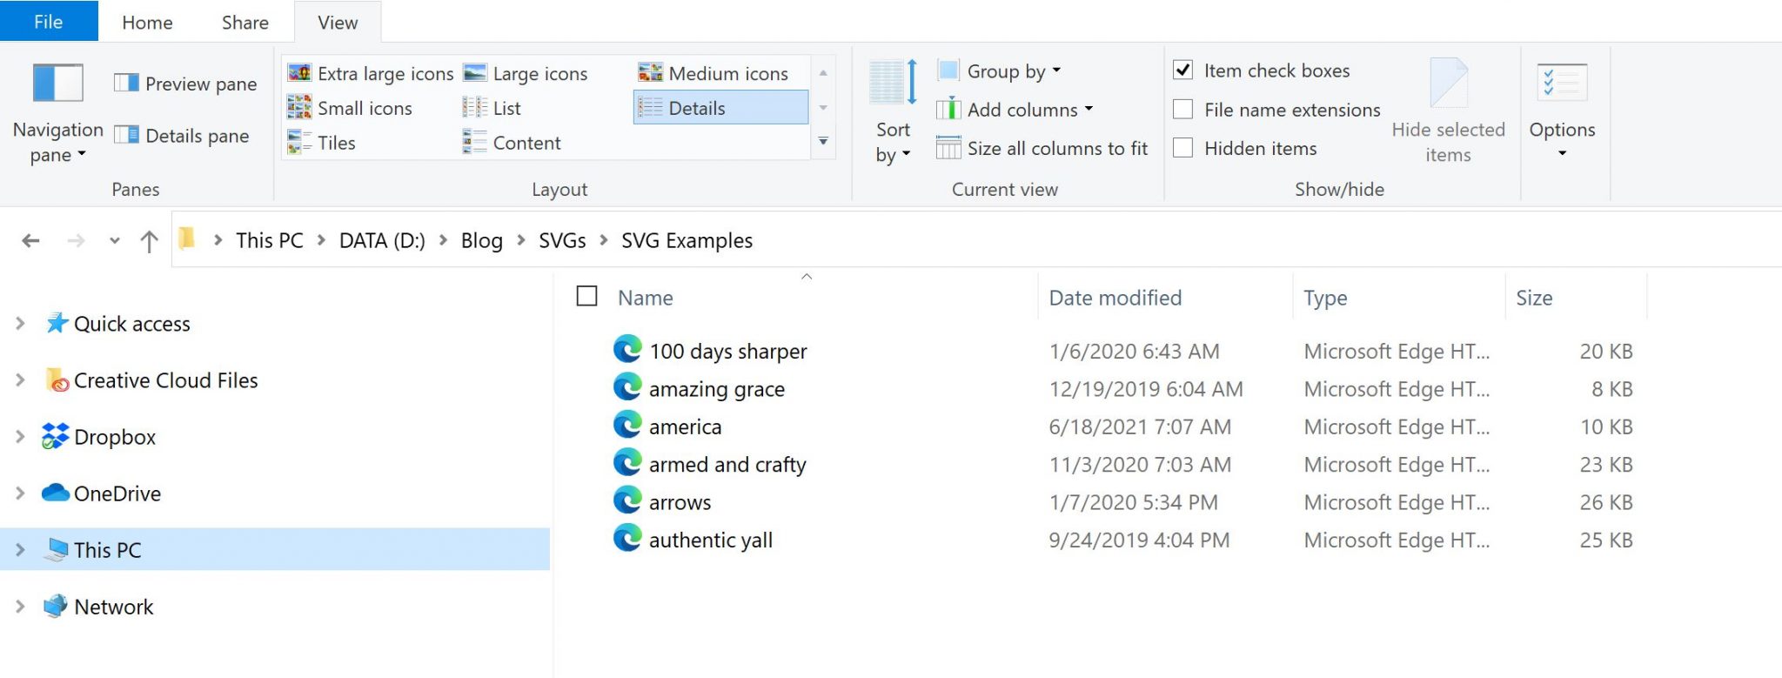Sort by the Name column header

(646, 298)
